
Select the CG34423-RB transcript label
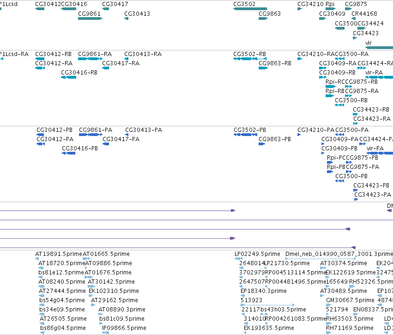(x=371, y=110)
